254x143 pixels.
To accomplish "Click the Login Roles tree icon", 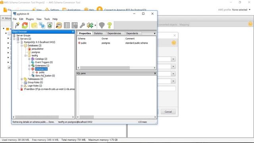I will point(25,86).
